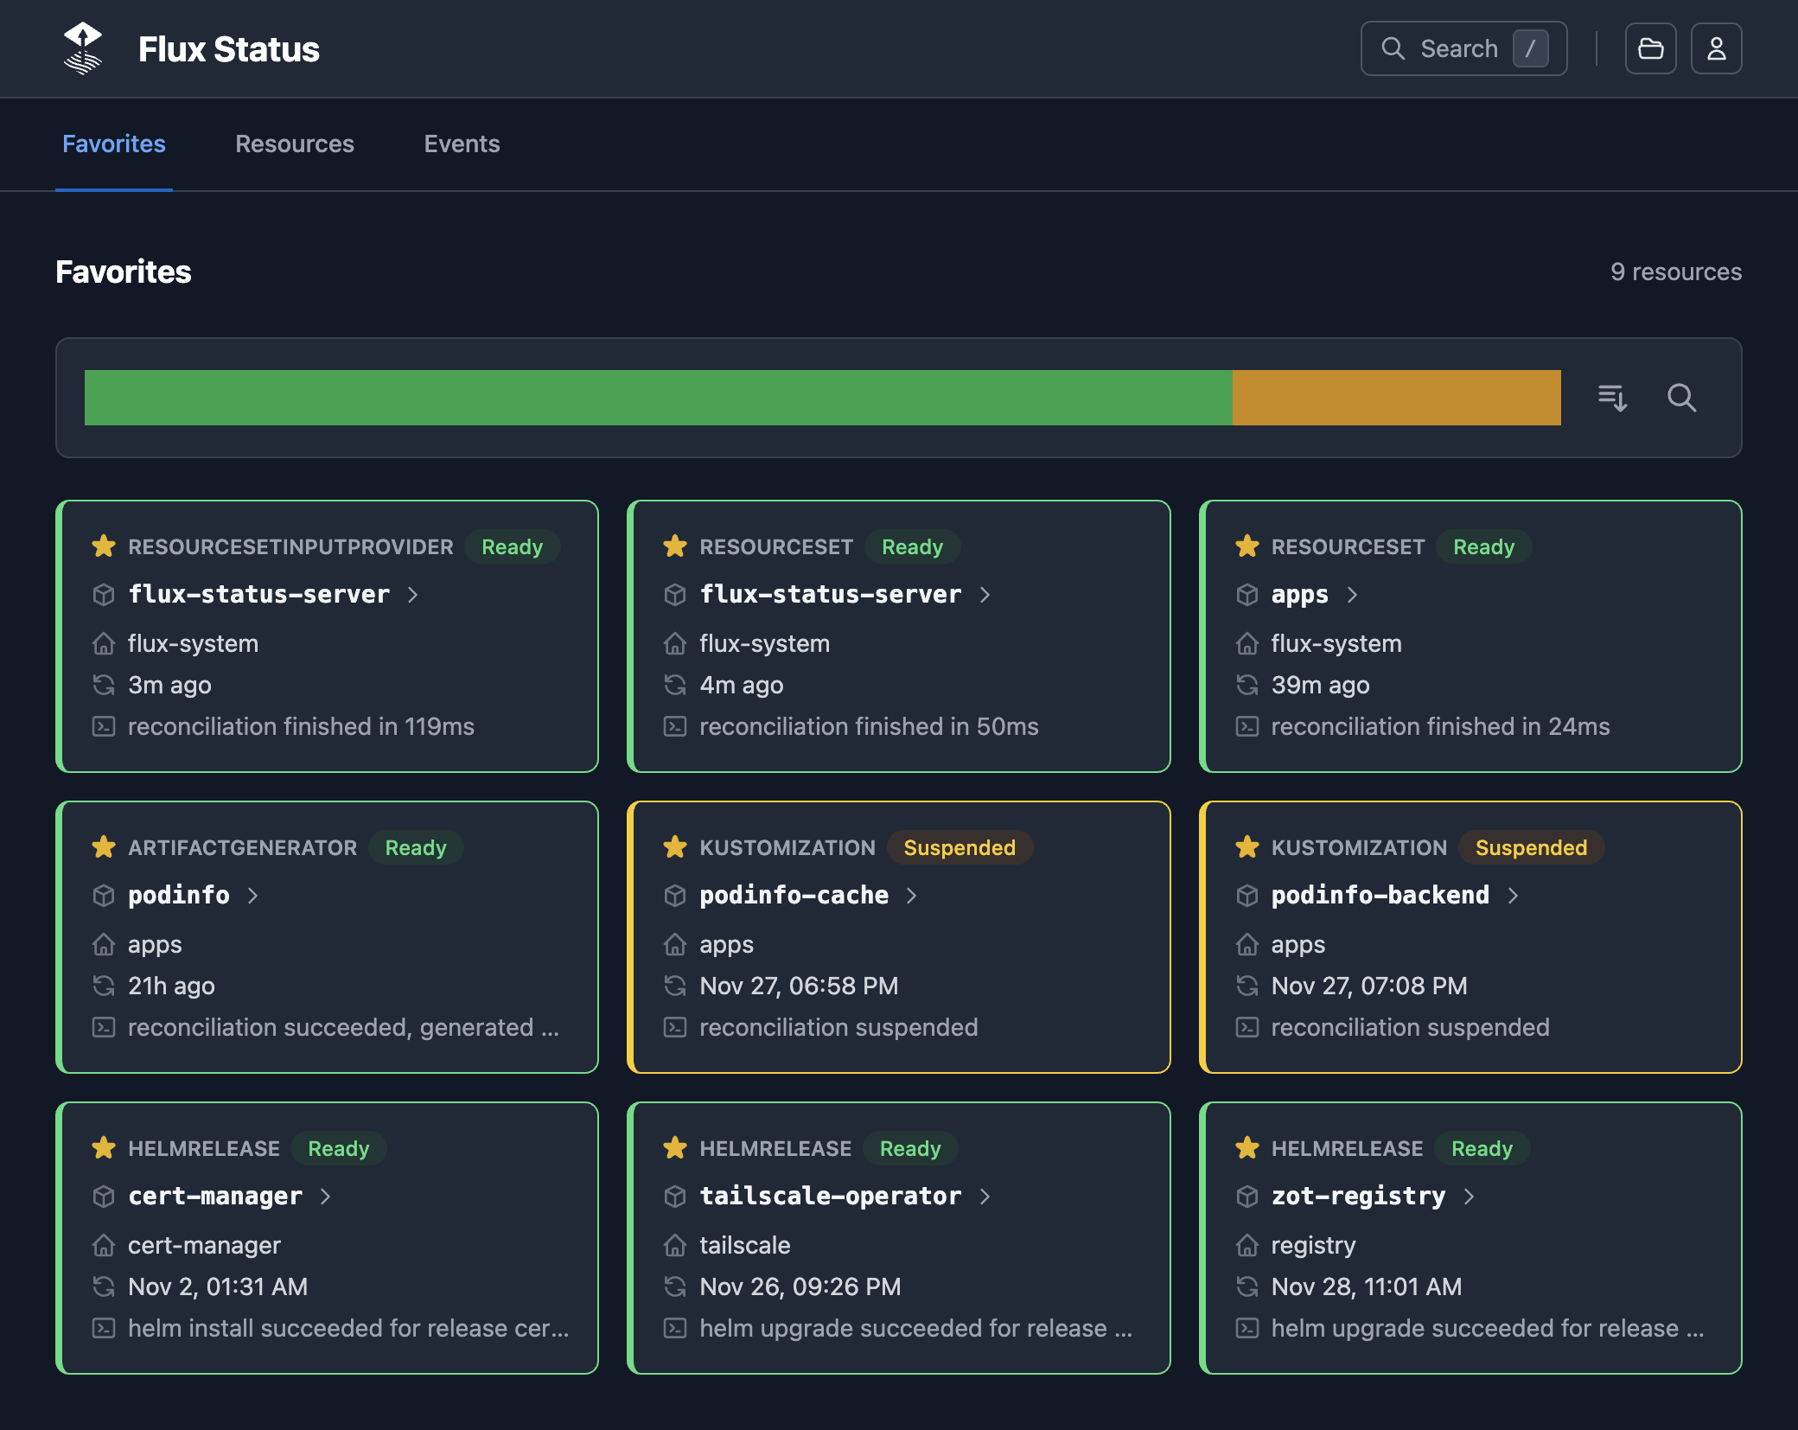The height and width of the screenshot is (1430, 1798).
Task: Click the filter search magnifier icon
Action: (x=1681, y=398)
